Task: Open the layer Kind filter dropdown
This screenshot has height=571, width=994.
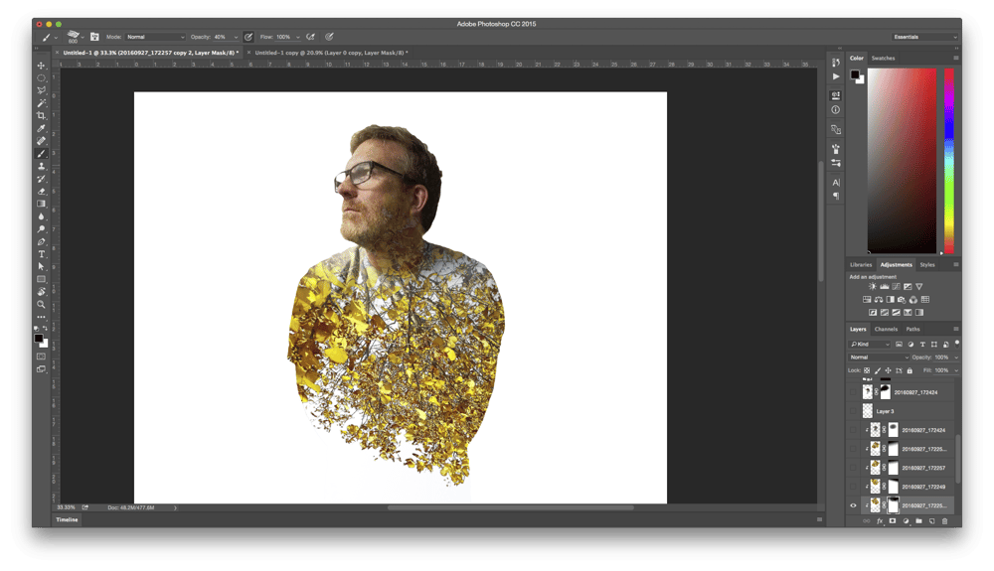Action: point(871,345)
